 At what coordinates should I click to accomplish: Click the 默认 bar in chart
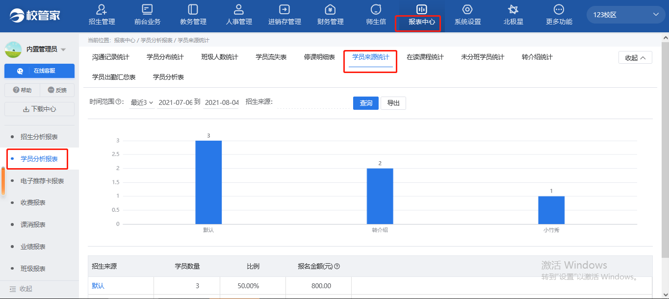[208, 182]
